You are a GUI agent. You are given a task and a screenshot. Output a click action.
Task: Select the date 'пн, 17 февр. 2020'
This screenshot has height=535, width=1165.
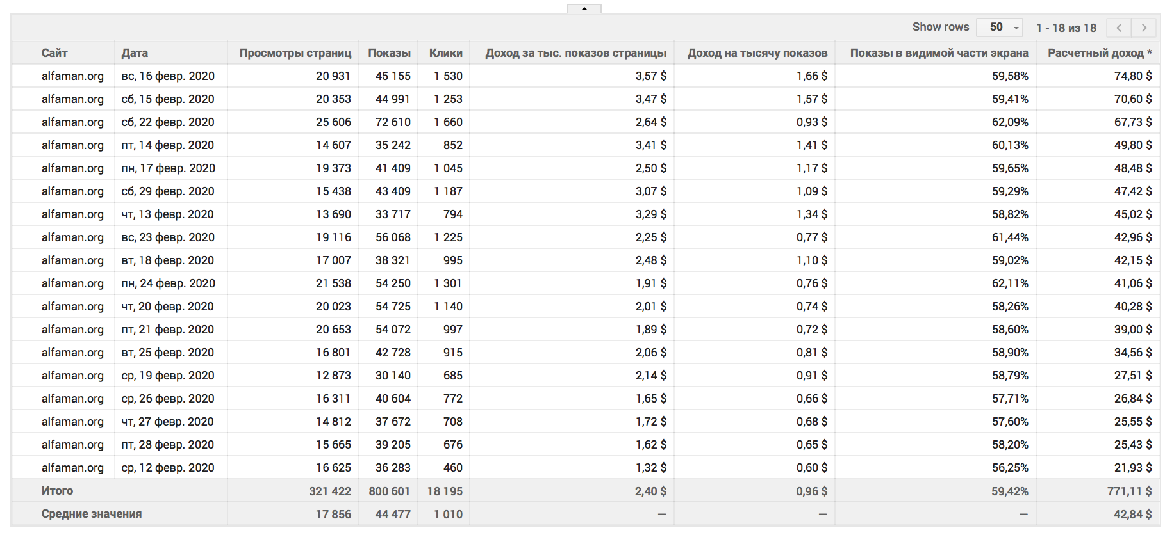pyautogui.click(x=168, y=168)
